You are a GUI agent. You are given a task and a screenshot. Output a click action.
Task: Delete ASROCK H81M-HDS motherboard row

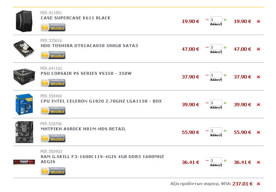click(x=258, y=133)
